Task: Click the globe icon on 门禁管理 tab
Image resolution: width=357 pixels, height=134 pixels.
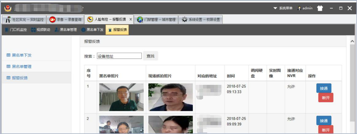Action: coord(140,20)
